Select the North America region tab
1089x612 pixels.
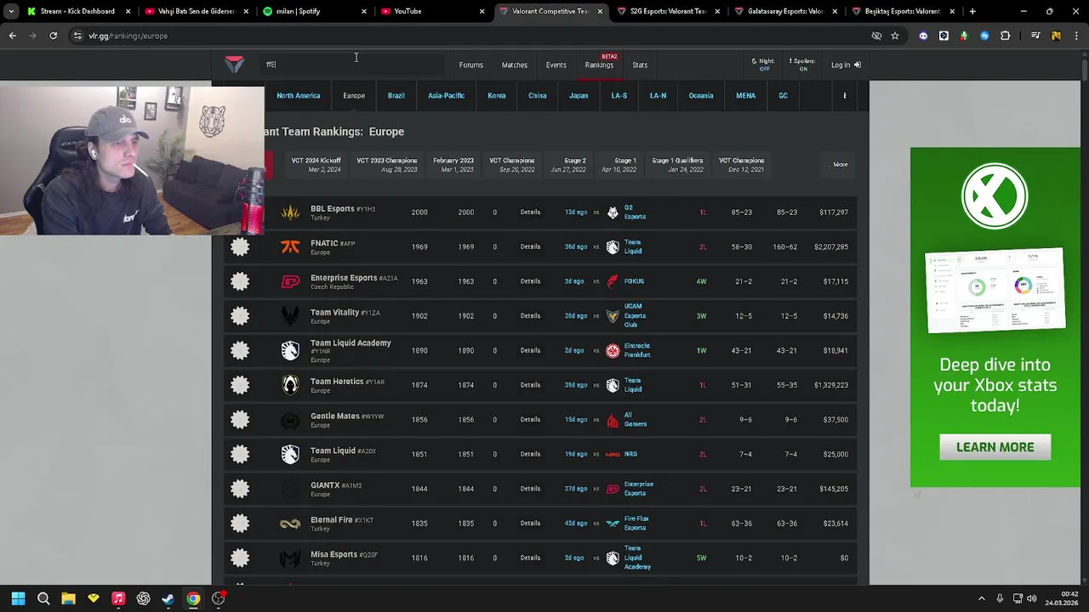pyautogui.click(x=298, y=95)
